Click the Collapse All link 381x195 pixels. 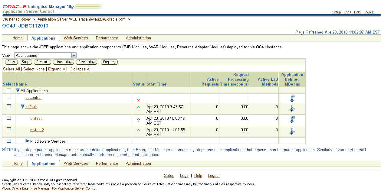click(x=81, y=69)
